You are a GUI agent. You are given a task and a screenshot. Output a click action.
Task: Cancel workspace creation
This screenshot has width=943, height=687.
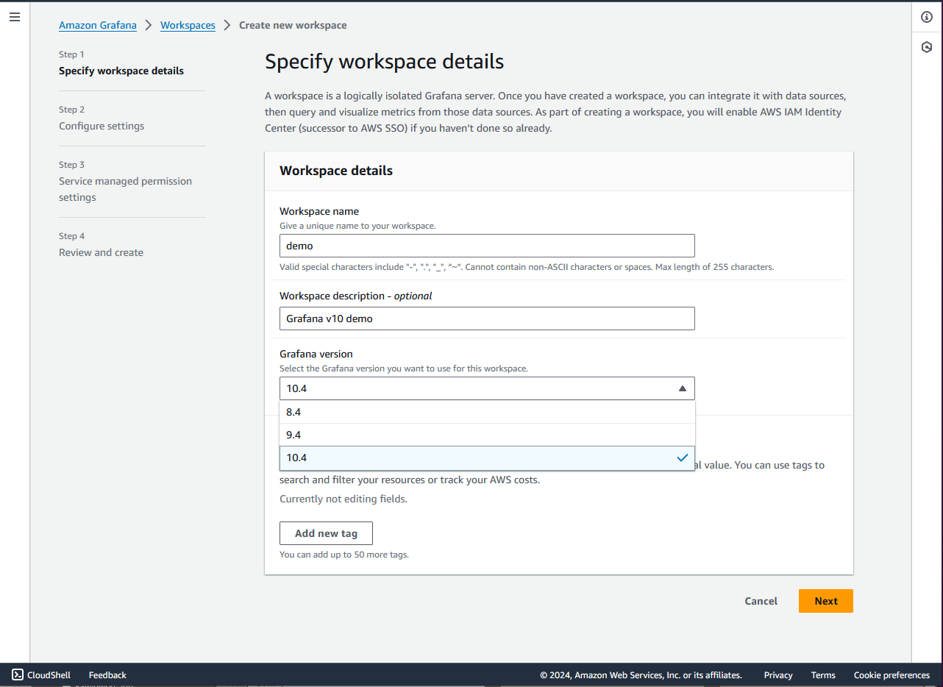tap(761, 600)
